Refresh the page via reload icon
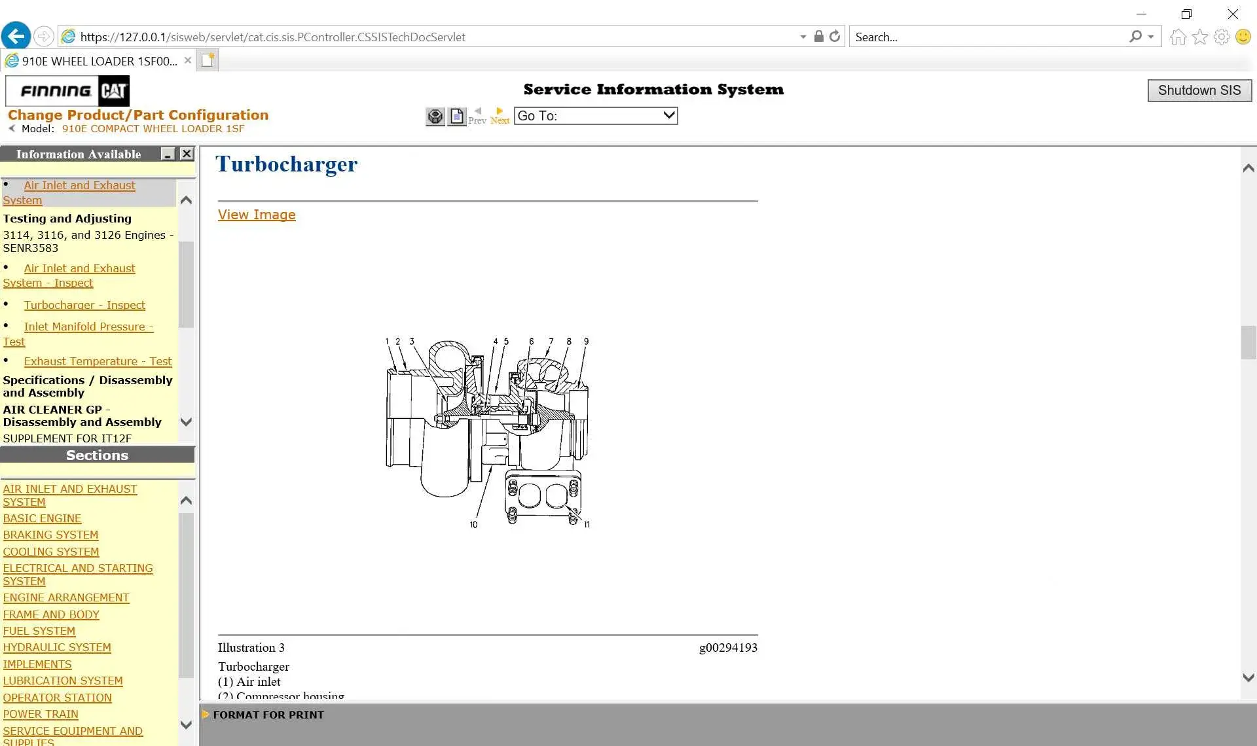The height and width of the screenshot is (746, 1257). [x=834, y=37]
